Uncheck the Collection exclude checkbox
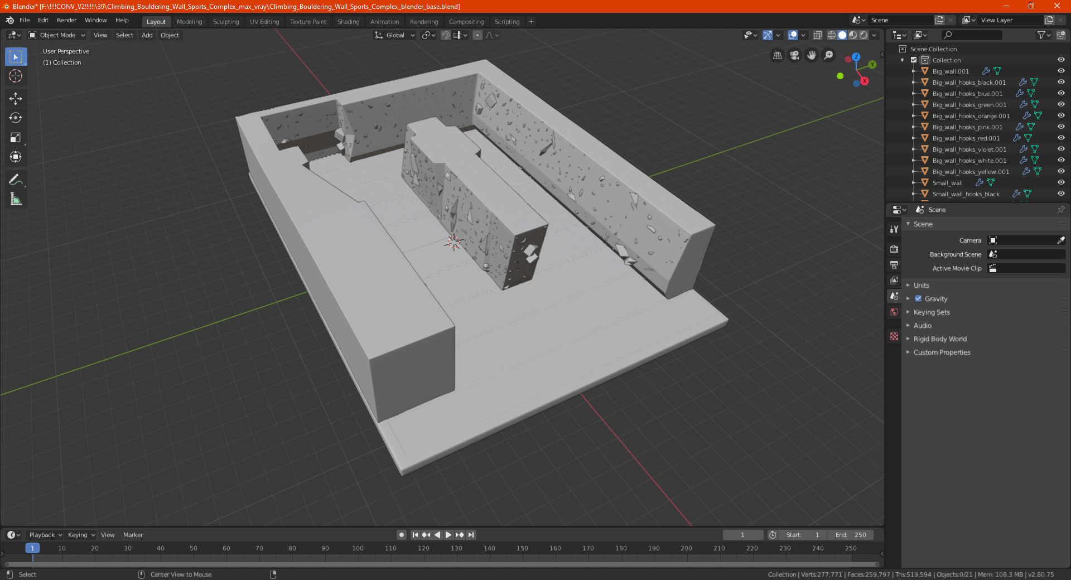The width and height of the screenshot is (1071, 580). point(914,60)
